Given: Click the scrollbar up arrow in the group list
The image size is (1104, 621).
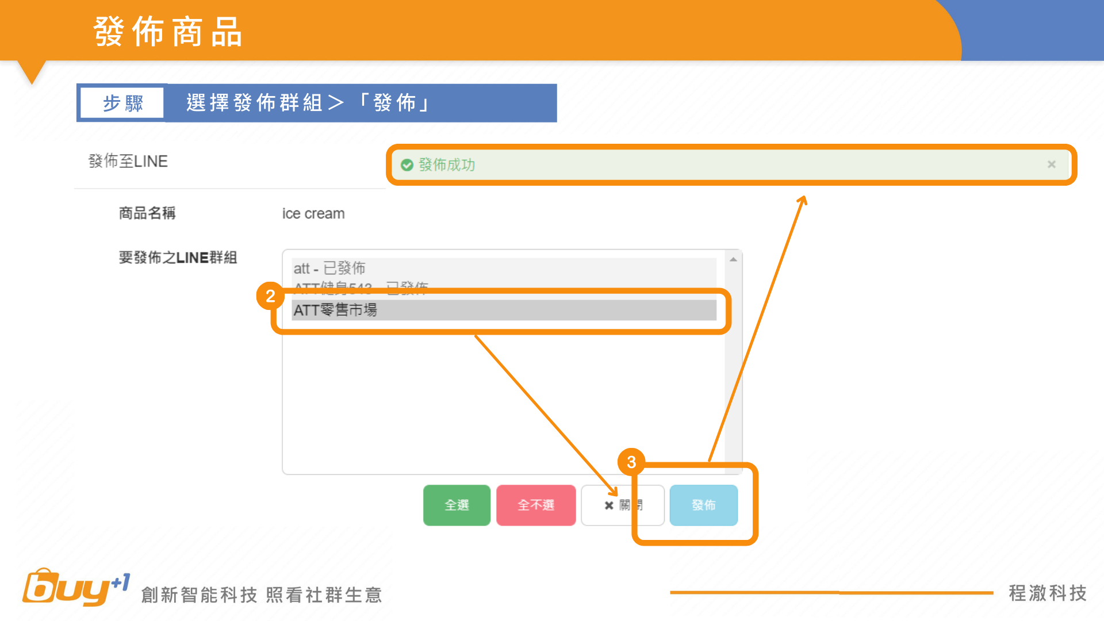Looking at the screenshot, I should 733,260.
